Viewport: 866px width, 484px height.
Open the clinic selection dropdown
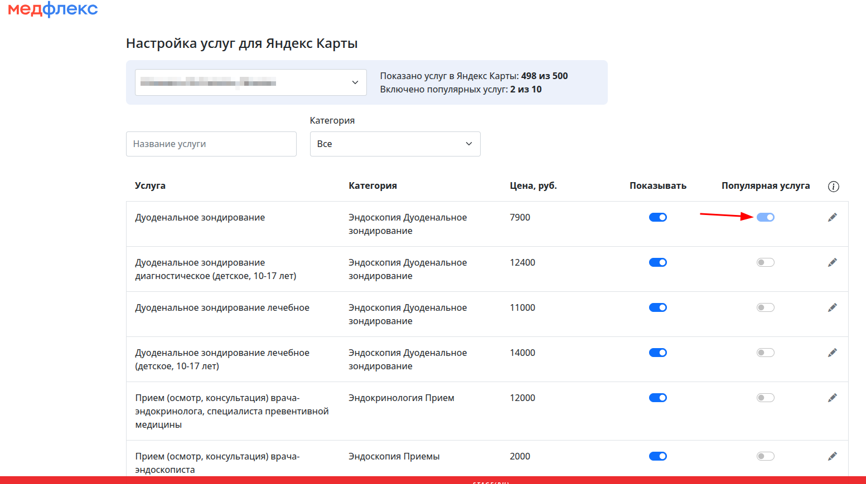250,82
